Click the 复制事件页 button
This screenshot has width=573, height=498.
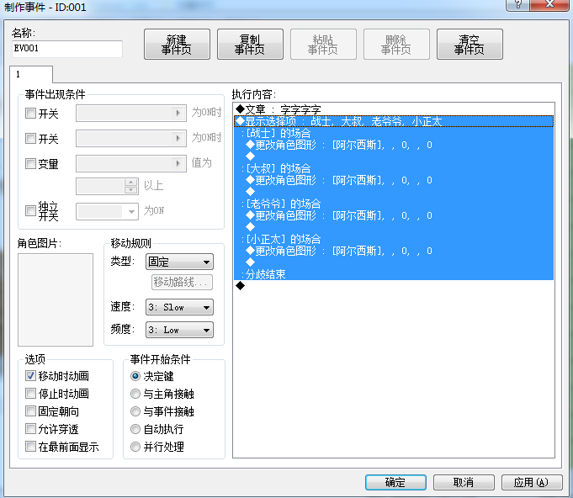pyautogui.click(x=250, y=45)
